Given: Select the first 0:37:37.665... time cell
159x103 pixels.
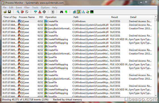Looking at the screenshot, I should tap(10, 50).
